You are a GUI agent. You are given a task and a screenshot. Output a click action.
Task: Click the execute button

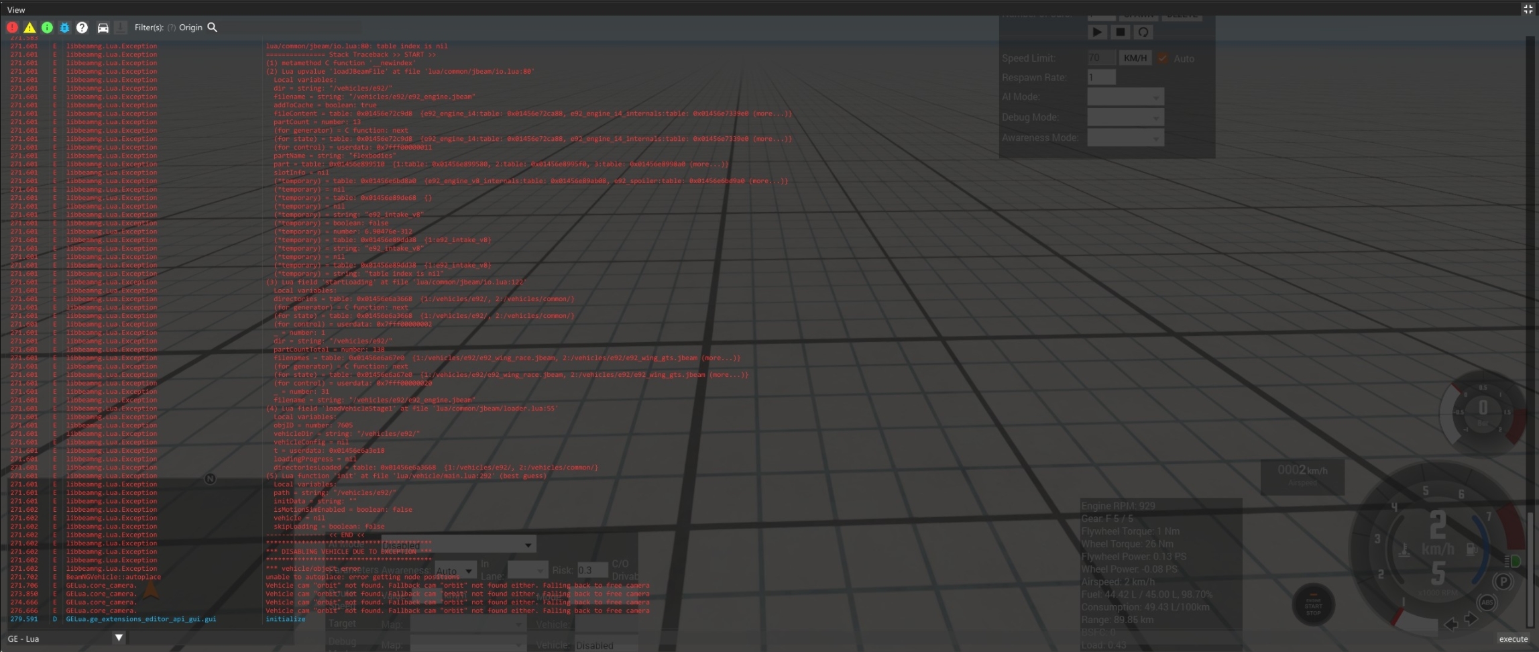1514,639
